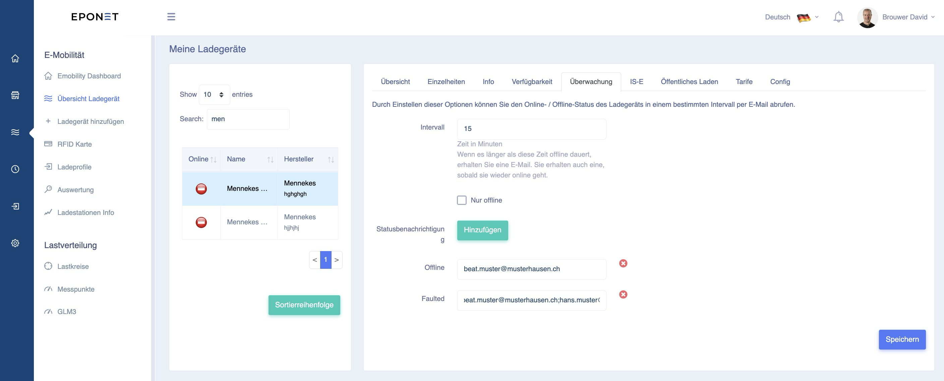
Task: Remove the Faulted email entry
Action: 623,294
